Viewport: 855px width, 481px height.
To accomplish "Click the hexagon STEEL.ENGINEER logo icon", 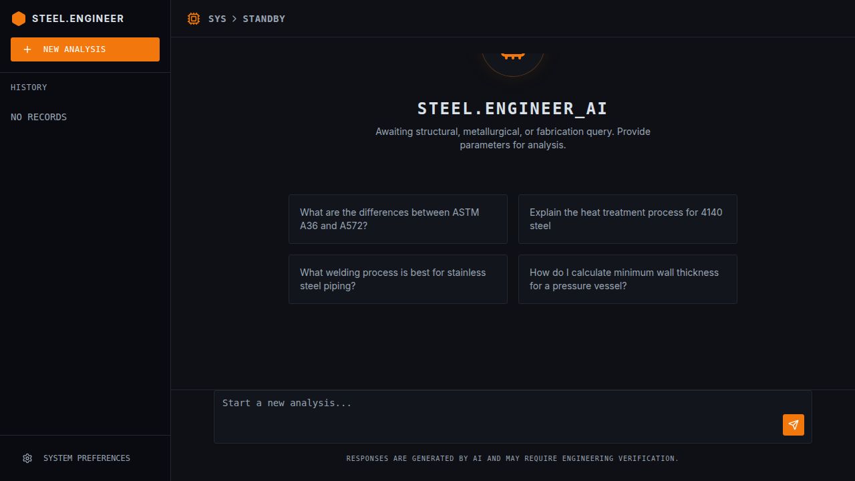I will tap(19, 19).
